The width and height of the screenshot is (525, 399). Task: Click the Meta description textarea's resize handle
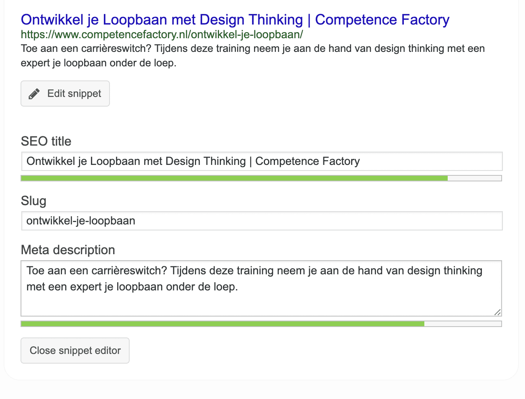click(x=498, y=312)
